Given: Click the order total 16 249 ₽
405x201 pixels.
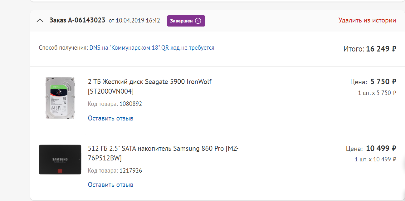Looking at the screenshot, I should click(381, 49).
